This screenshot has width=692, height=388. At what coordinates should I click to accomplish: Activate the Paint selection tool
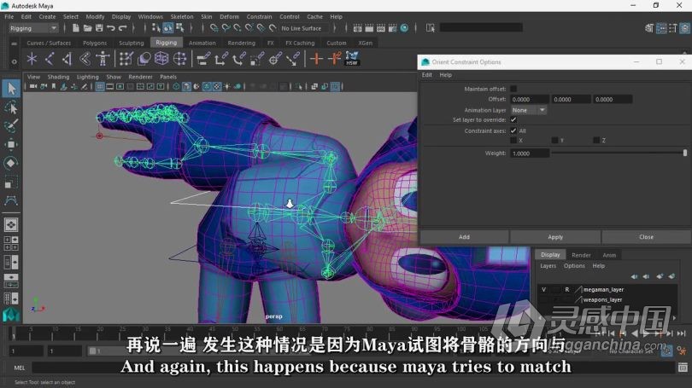coord(11,125)
